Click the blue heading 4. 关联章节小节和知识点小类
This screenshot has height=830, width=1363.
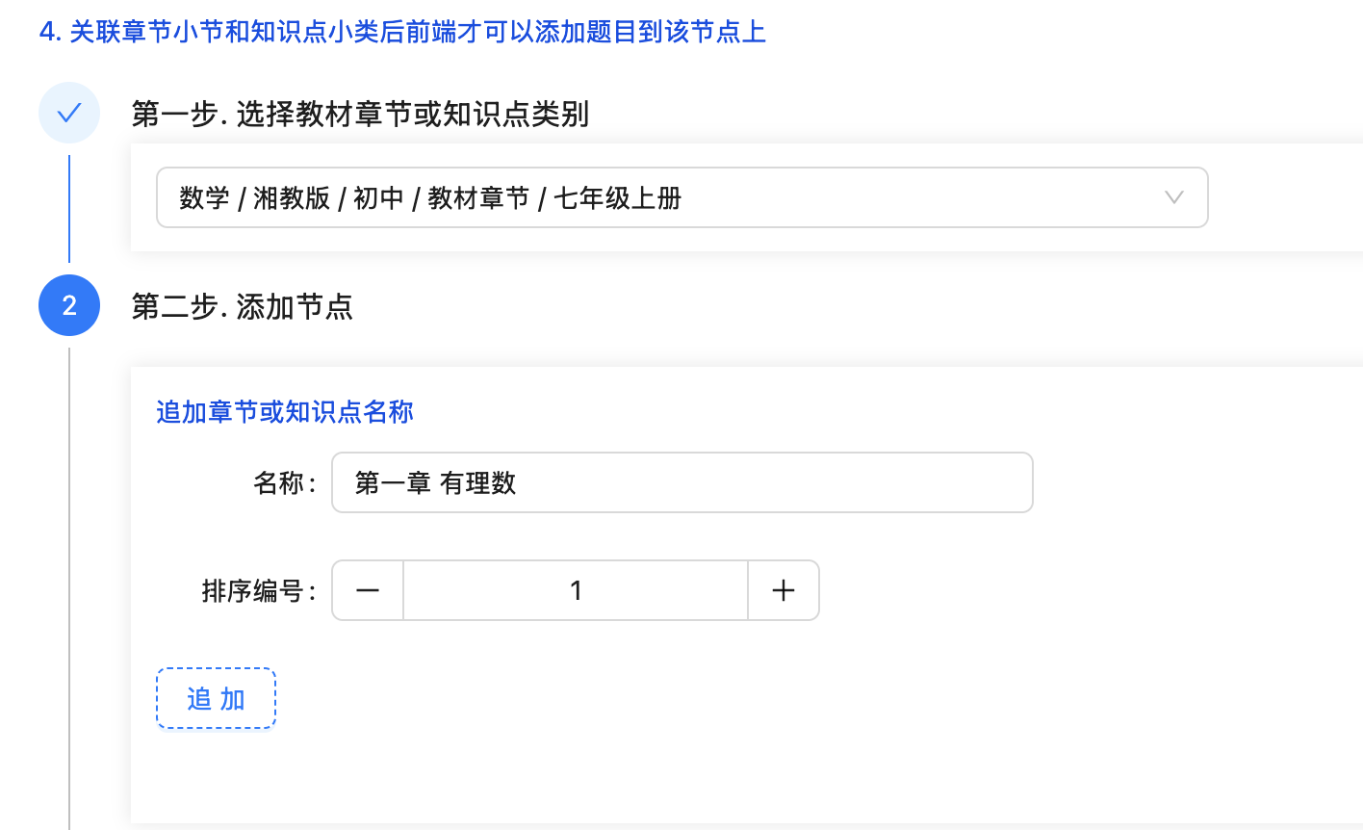[402, 32]
